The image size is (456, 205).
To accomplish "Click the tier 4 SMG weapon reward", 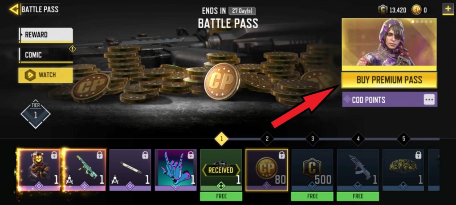I will 358,170.
